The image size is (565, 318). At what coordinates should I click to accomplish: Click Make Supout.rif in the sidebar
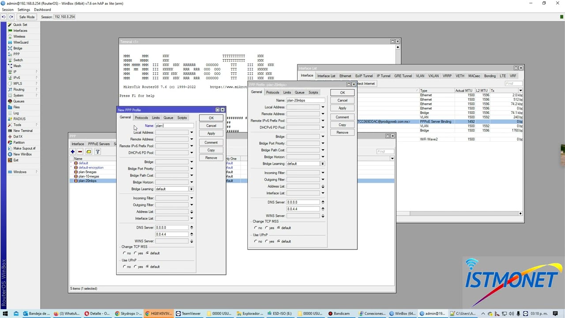pyautogui.click(x=24, y=148)
